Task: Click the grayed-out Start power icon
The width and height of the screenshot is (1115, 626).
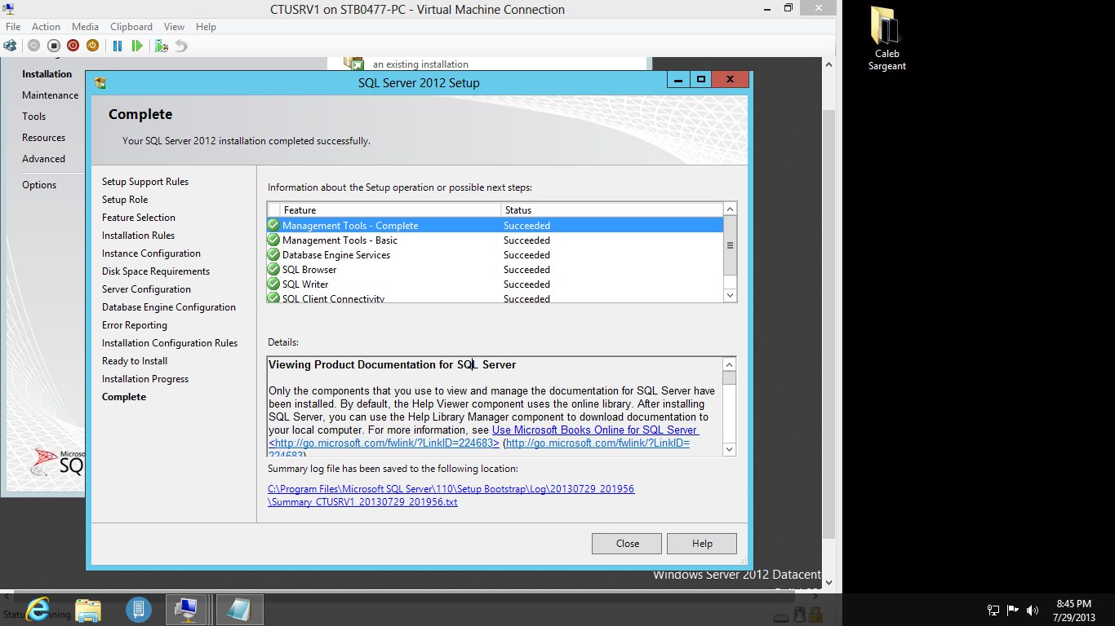Action: 33,46
